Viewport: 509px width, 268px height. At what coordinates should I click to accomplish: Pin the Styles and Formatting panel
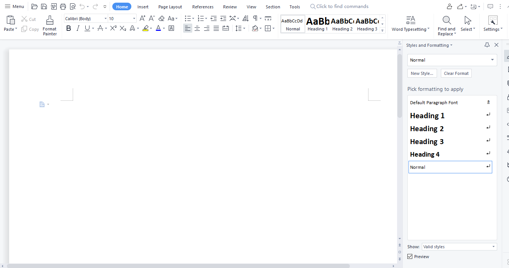click(x=487, y=45)
